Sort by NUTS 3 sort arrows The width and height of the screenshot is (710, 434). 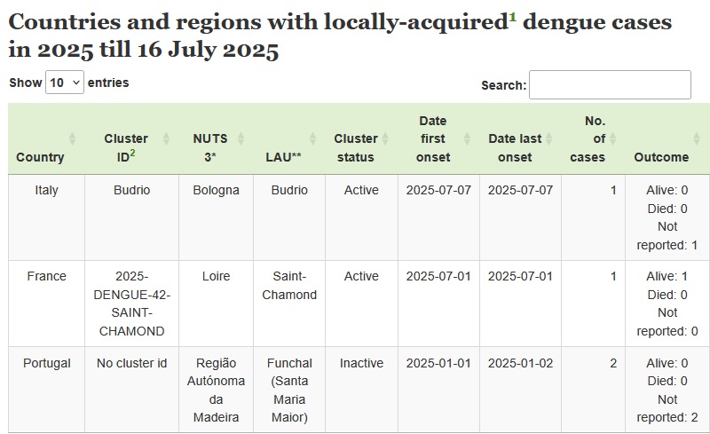click(241, 138)
